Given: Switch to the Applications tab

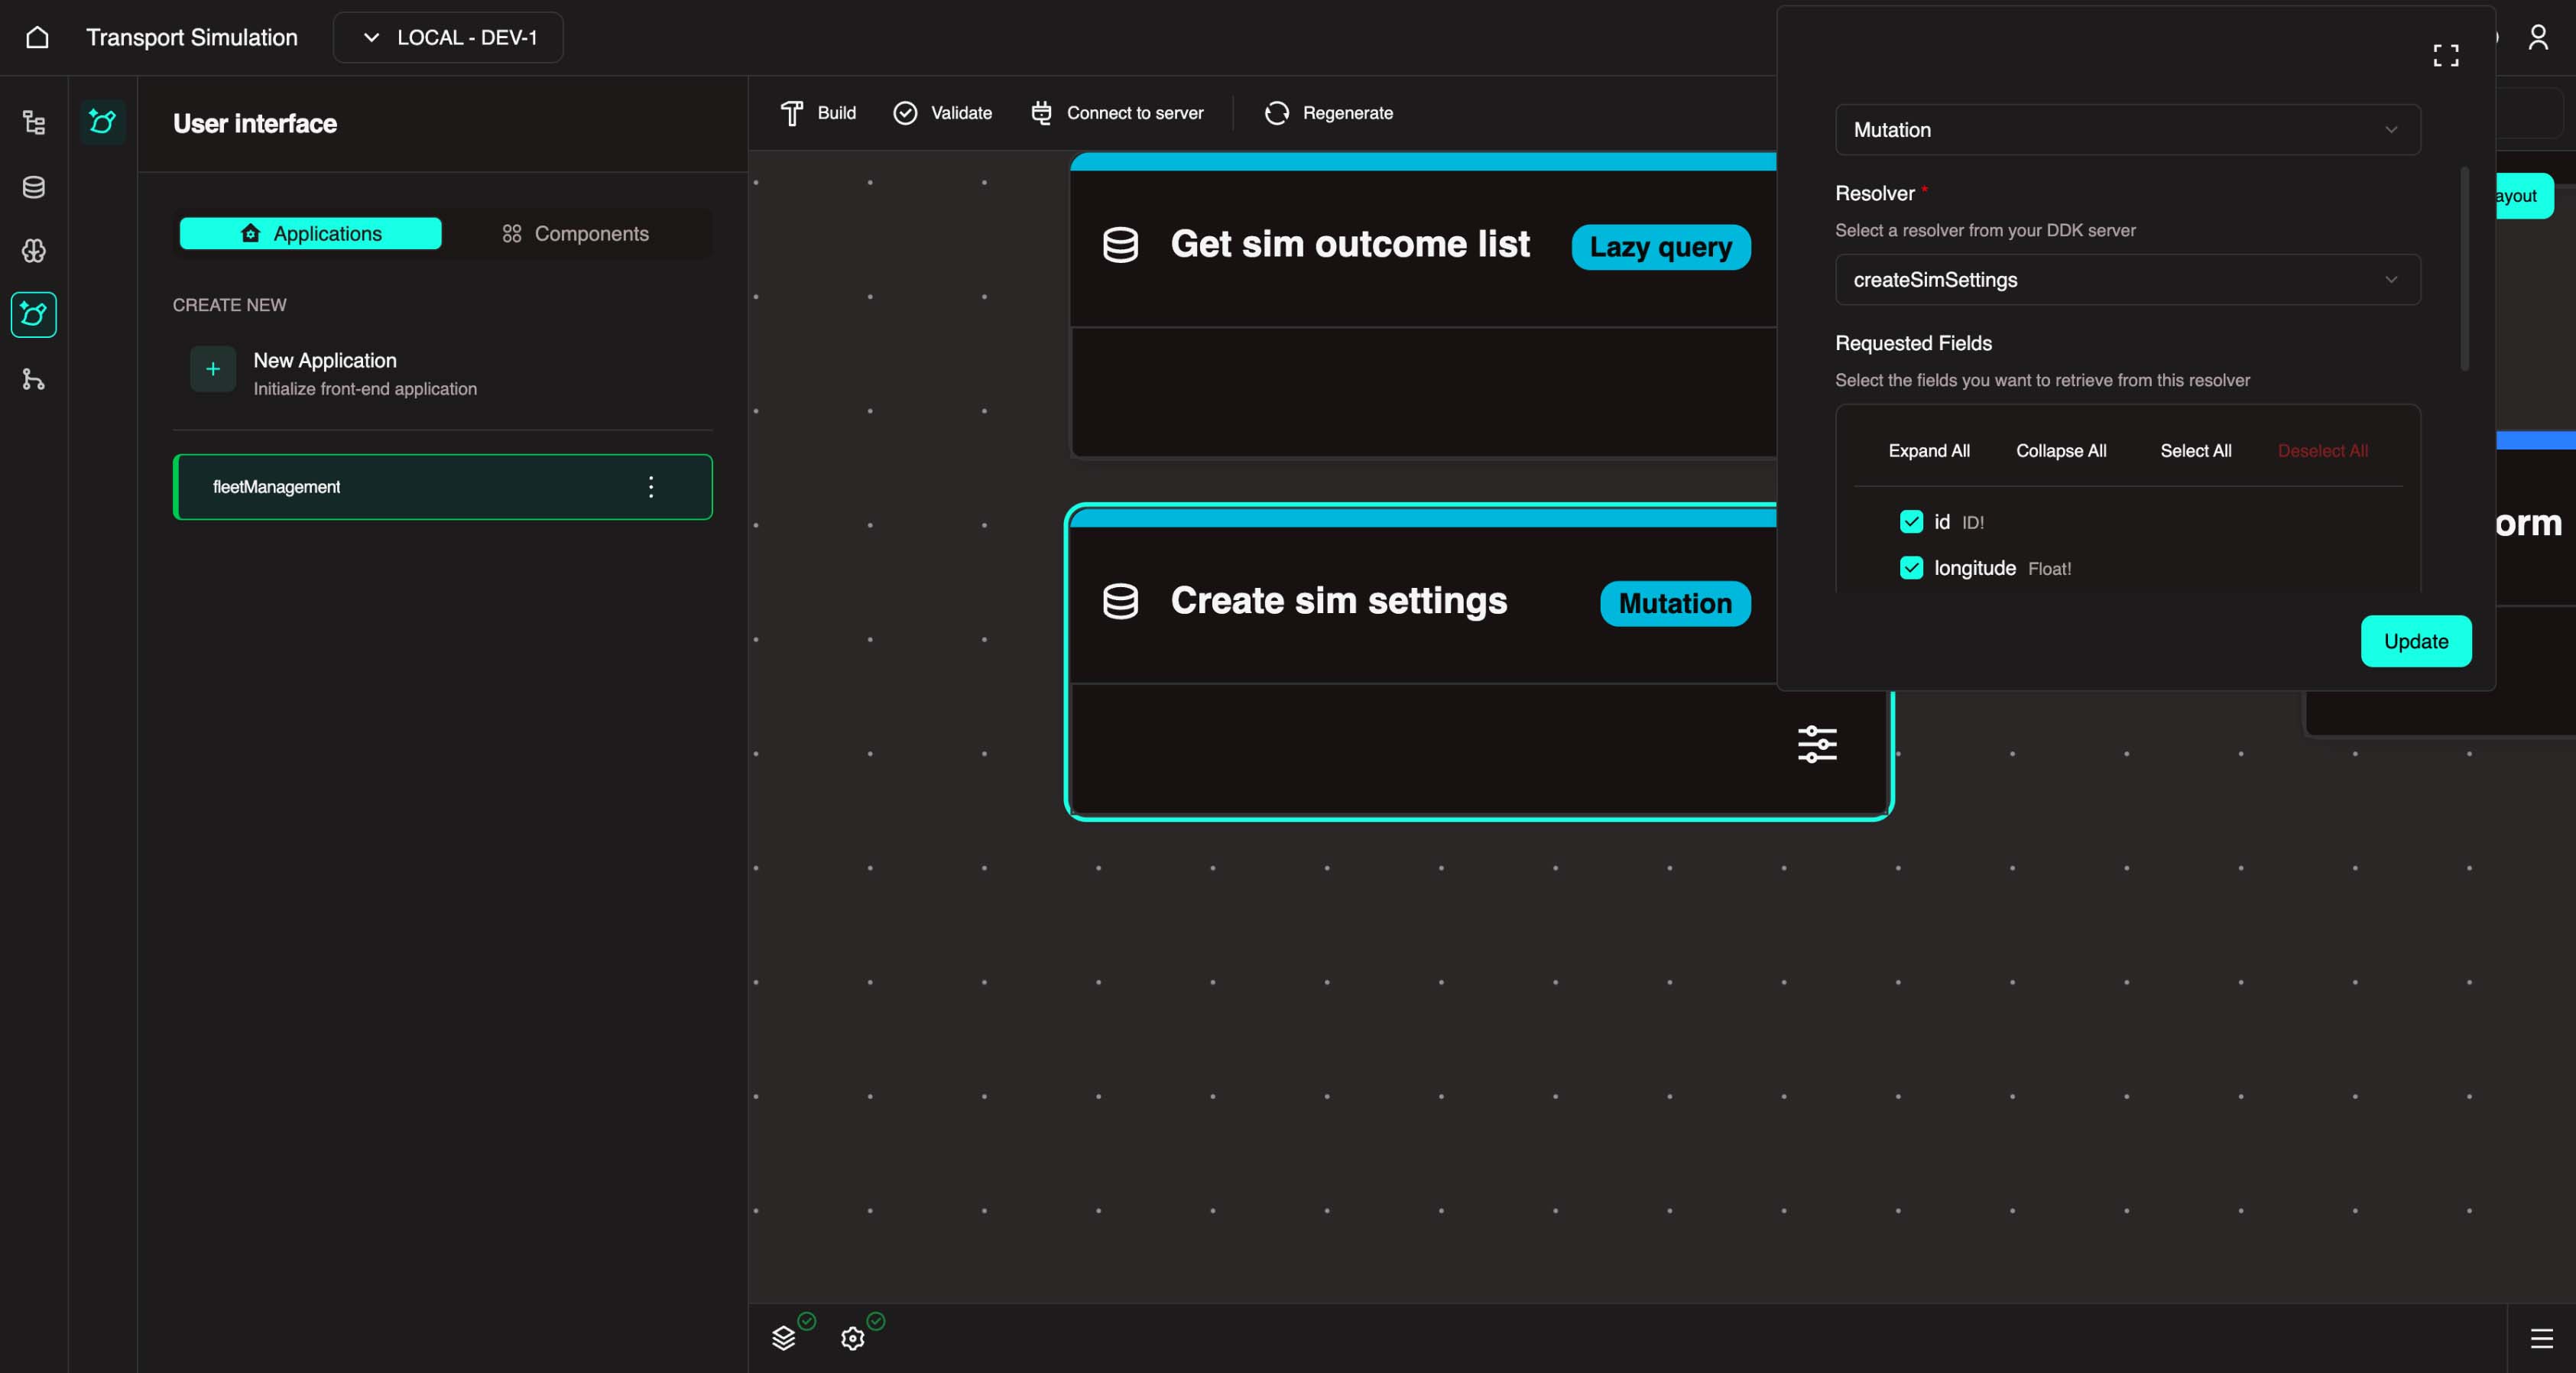Looking at the screenshot, I should (310, 233).
